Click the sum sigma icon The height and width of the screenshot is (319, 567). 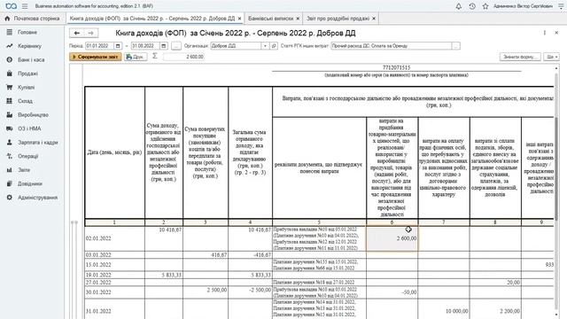[x=155, y=56]
